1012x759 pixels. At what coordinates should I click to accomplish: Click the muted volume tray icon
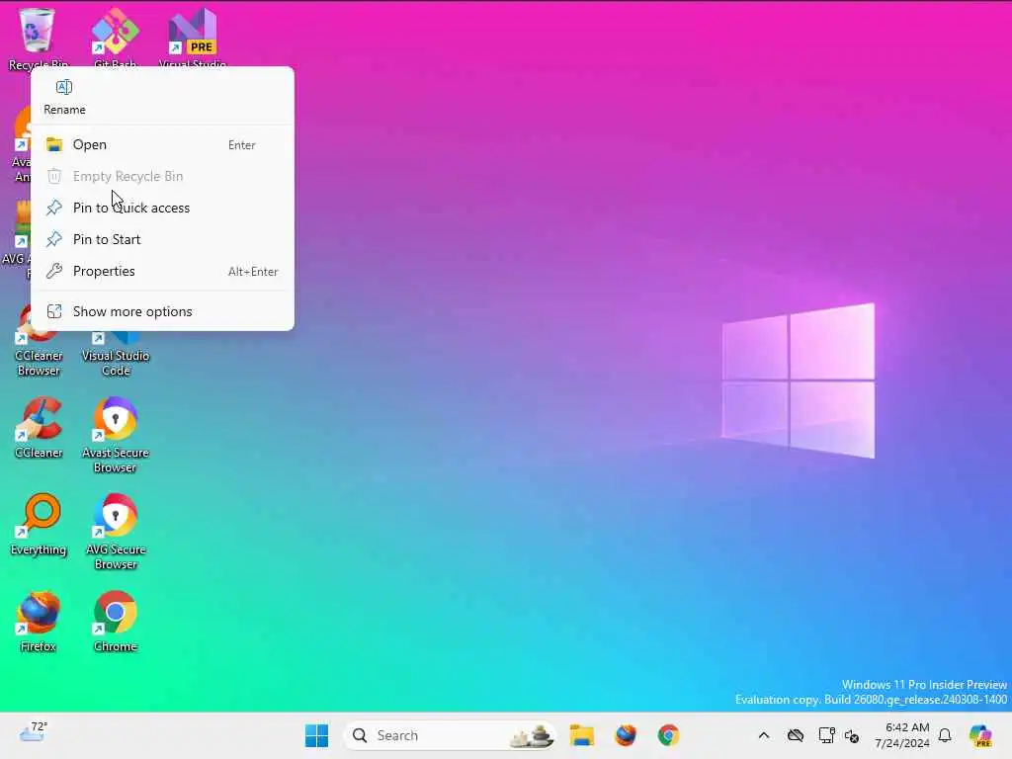(x=852, y=735)
